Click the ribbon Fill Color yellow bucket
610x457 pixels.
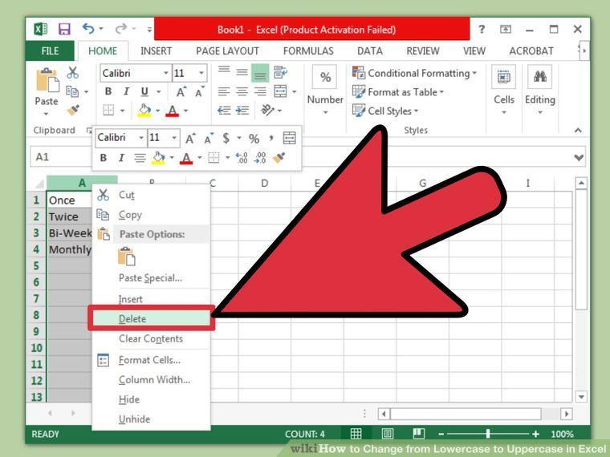click(144, 111)
